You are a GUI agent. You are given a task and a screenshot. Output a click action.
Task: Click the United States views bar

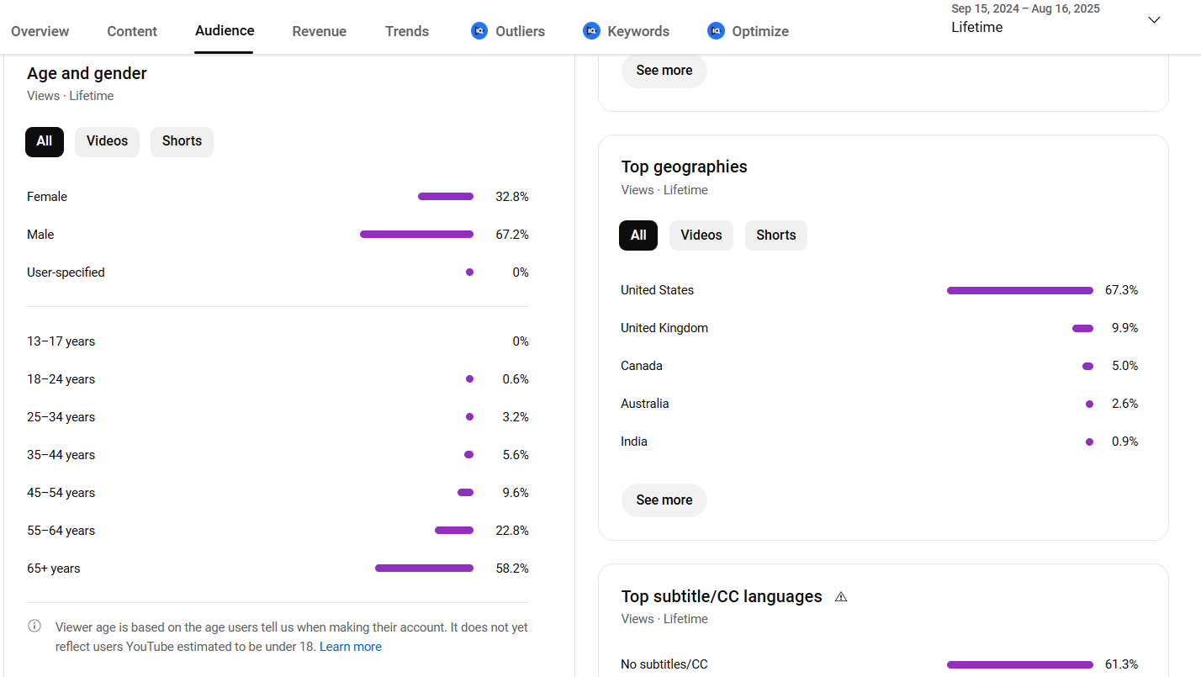[1019, 291]
